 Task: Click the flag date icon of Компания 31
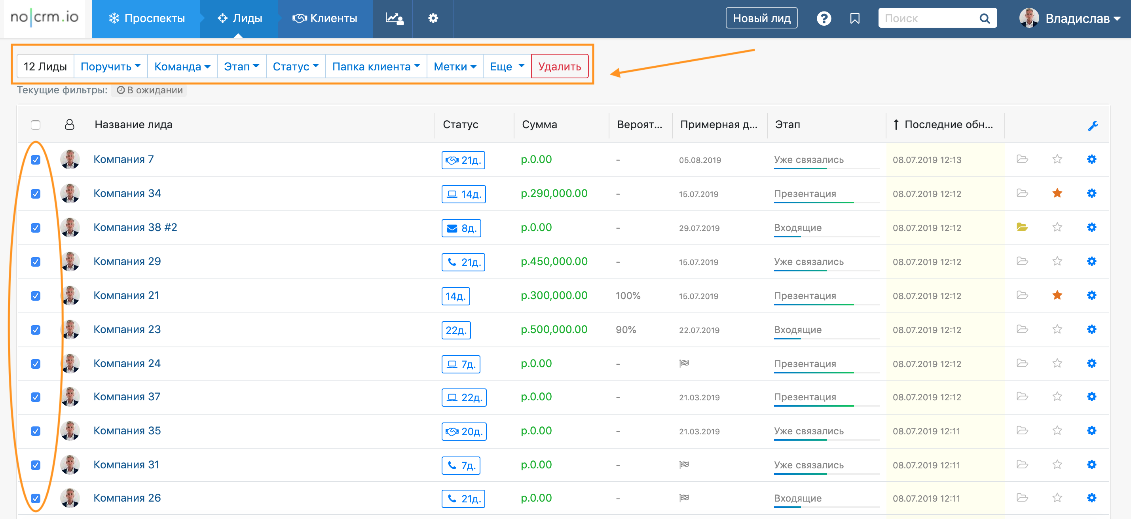point(684,464)
